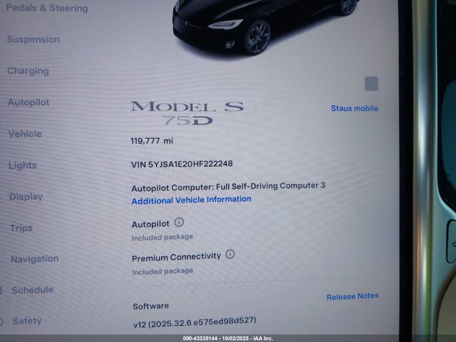Select Navigation in sidebar
This screenshot has width=456, height=342.
pyautogui.click(x=35, y=259)
